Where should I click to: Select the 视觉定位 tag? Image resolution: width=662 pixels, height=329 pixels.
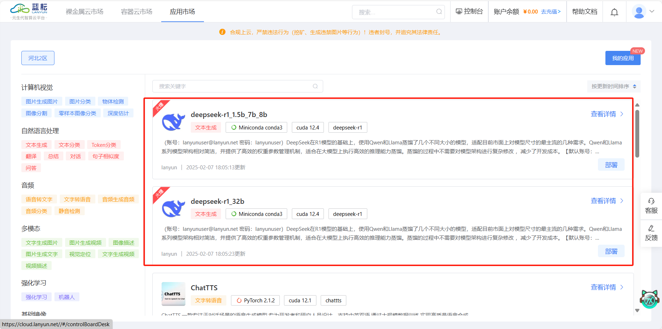80,254
